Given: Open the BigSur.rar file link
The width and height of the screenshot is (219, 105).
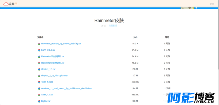Looking at the screenshot, I should 46,101.
